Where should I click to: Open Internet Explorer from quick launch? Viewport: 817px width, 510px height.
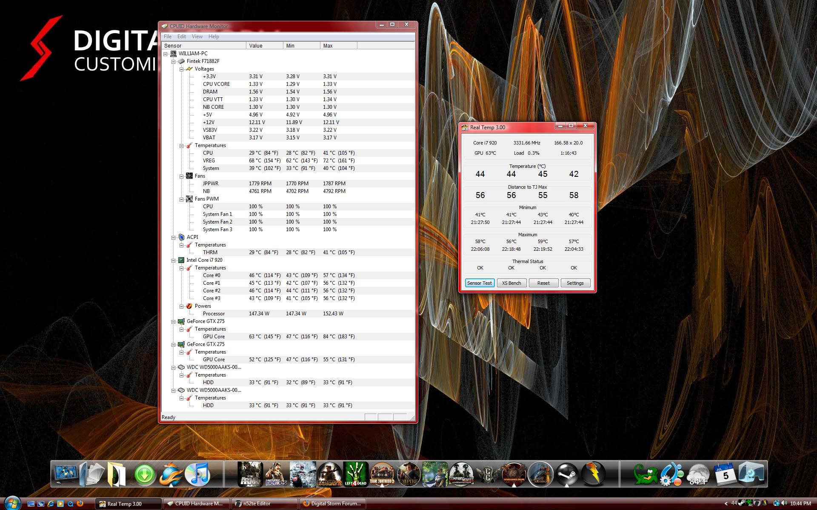click(x=51, y=504)
